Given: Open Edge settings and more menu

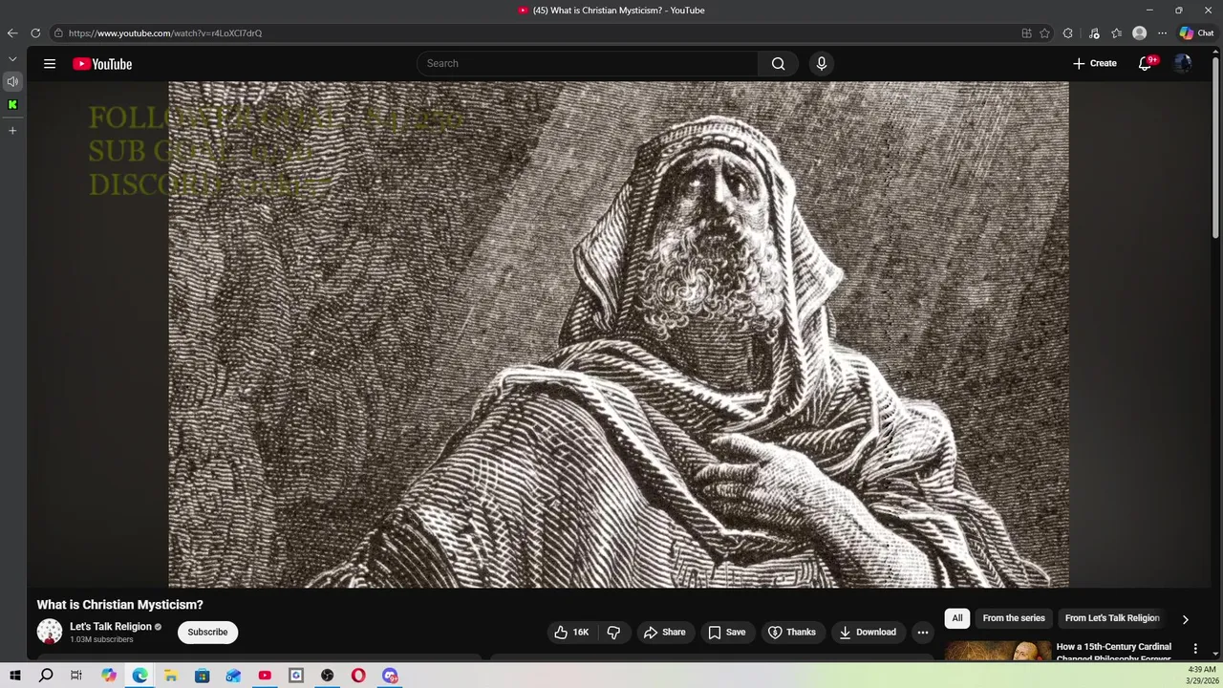Looking at the screenshot, I should [1163, 33].
